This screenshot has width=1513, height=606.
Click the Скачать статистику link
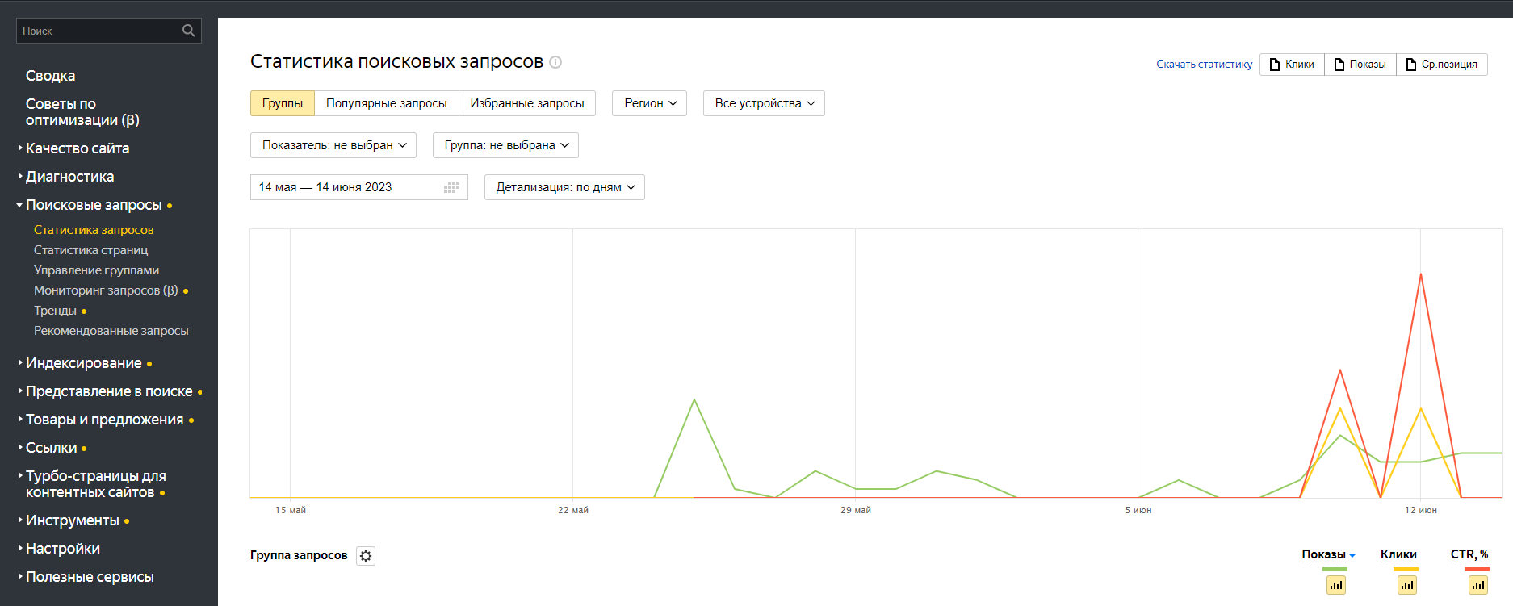[x=1204, y=65]
